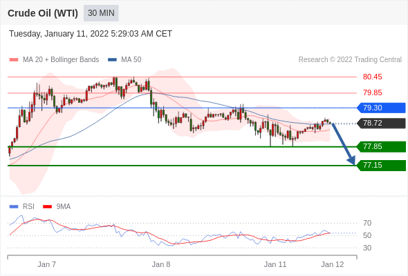Click the Crude Oil (WTI) title
The height and width of the screenshot is (276, 408).
click(x=43, y=13)
